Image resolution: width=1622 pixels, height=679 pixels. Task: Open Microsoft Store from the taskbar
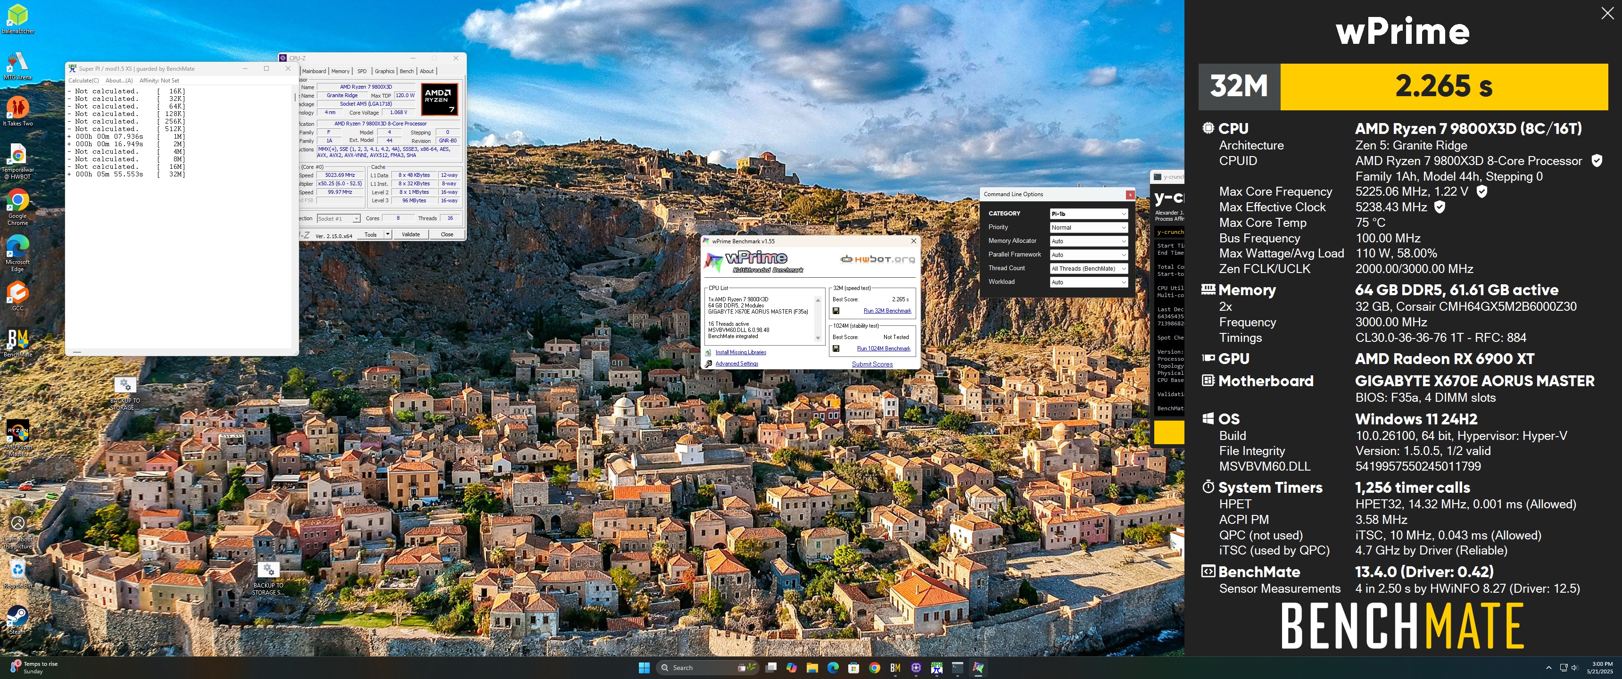[854, 668]
